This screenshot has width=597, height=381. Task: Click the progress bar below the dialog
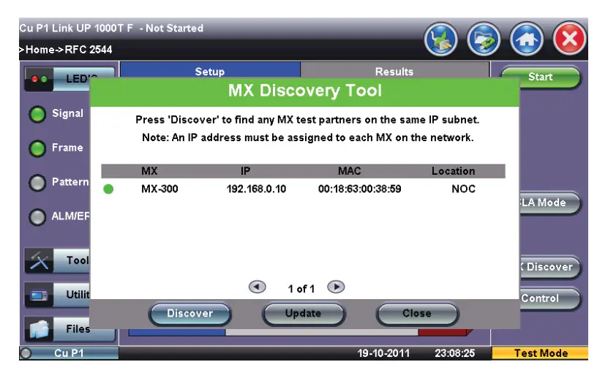coord(301,332)
